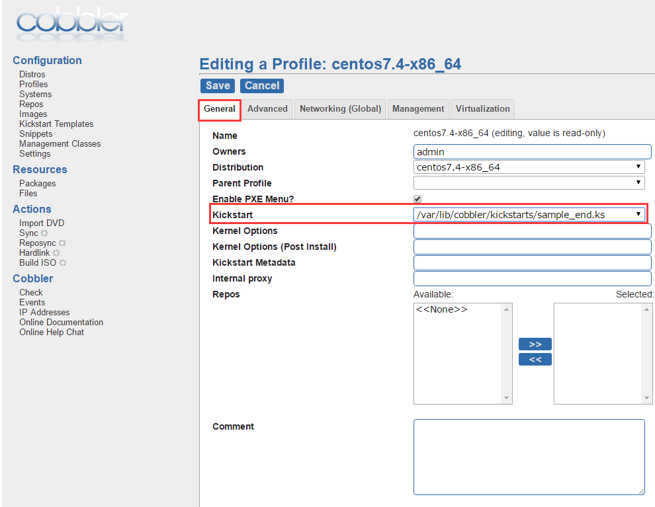
Task: Cancel editing the profile
Action: pyautogui.click(x=262, y=85)
